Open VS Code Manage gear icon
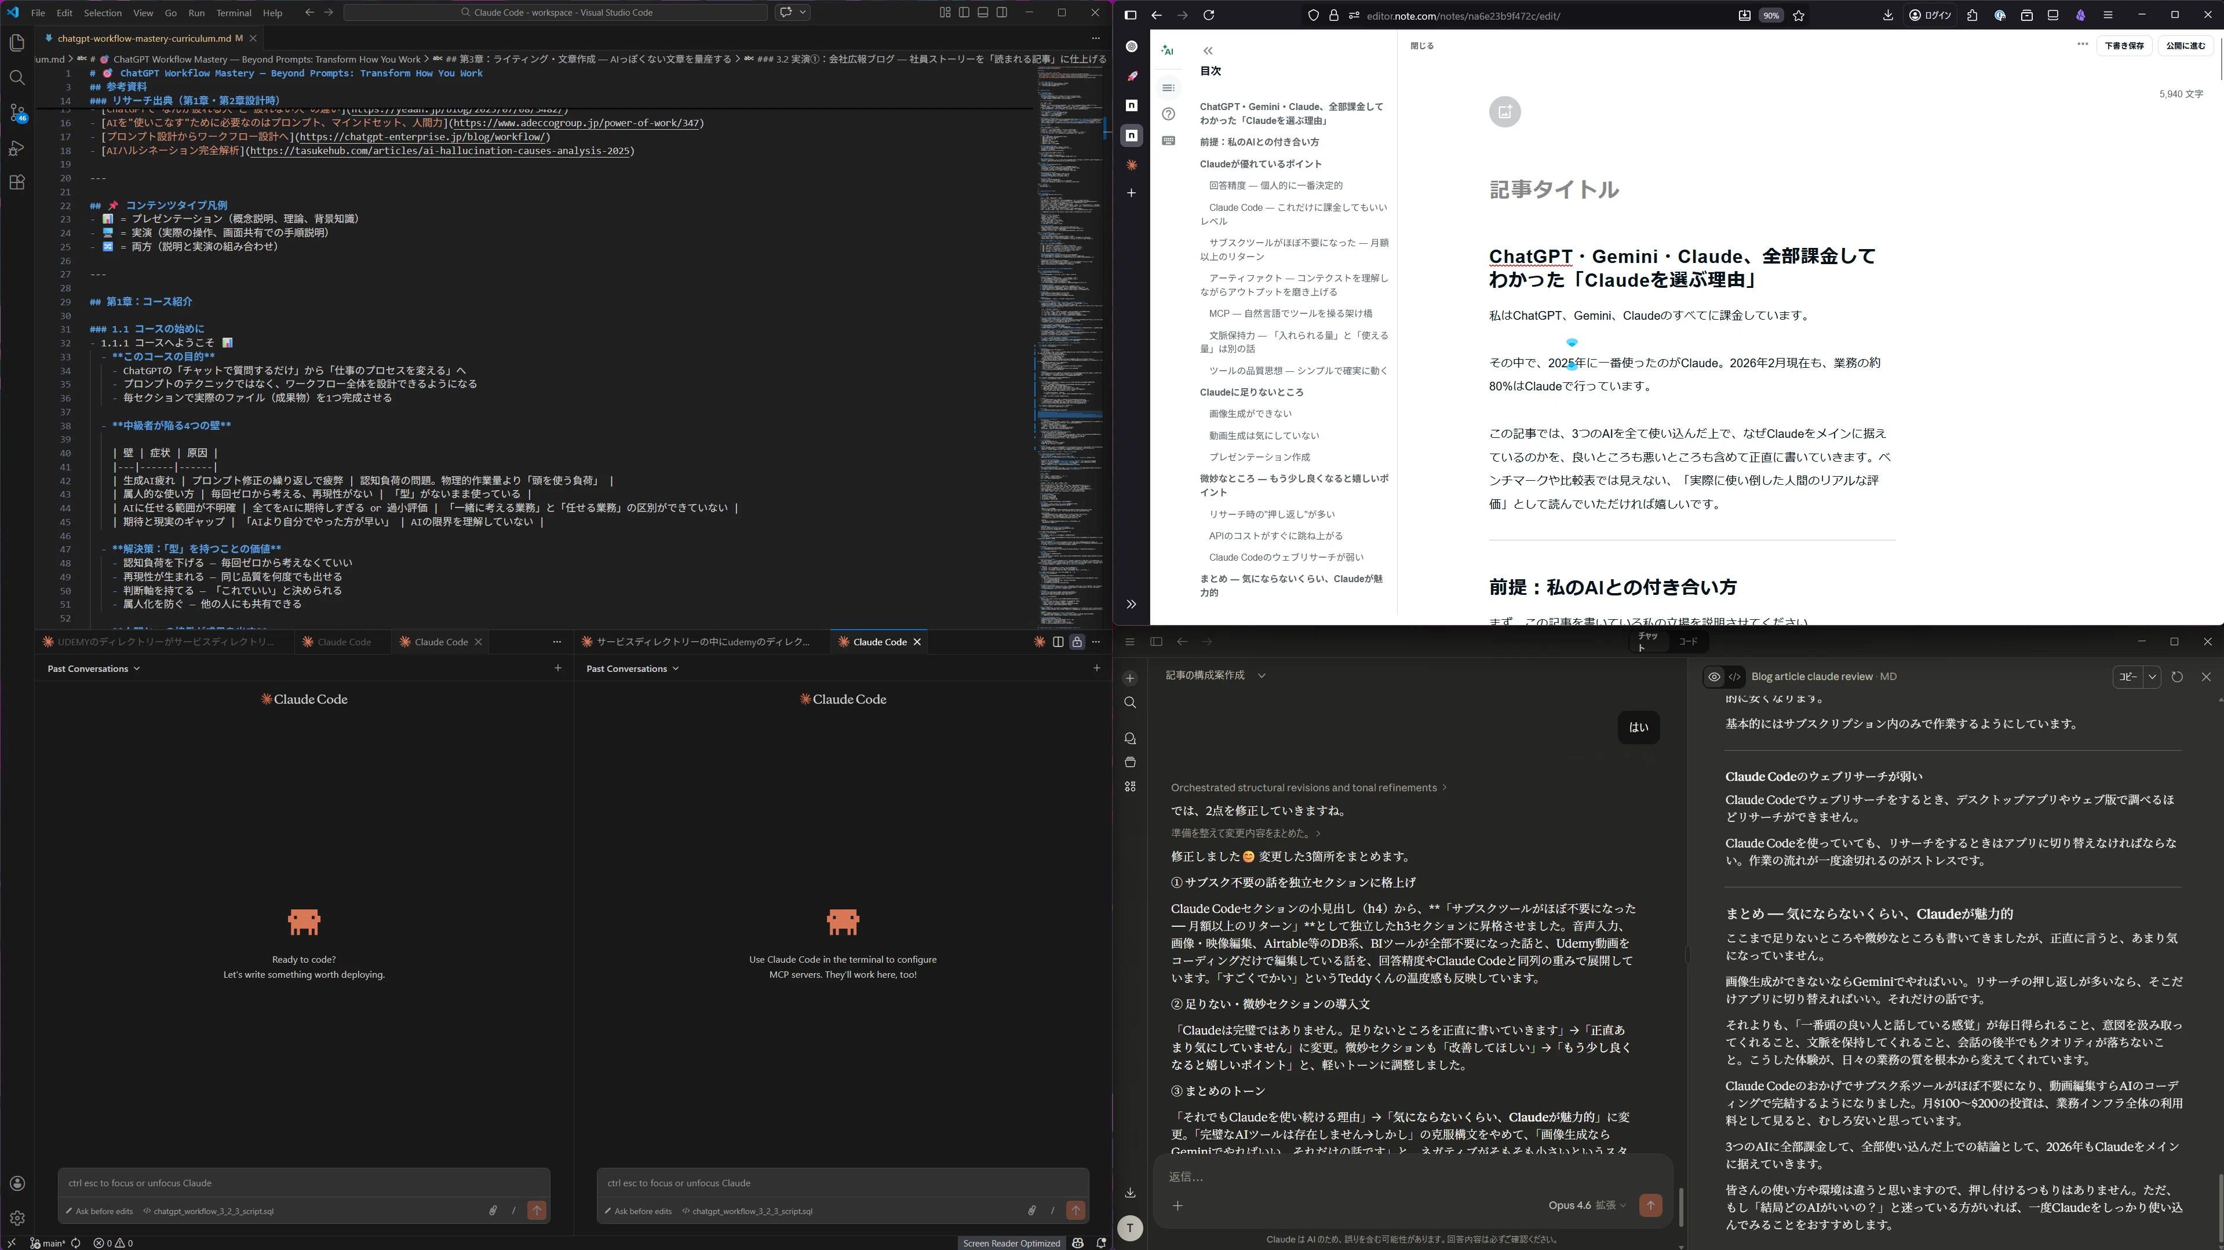2224x1250 pixels. pos(16,1218)
